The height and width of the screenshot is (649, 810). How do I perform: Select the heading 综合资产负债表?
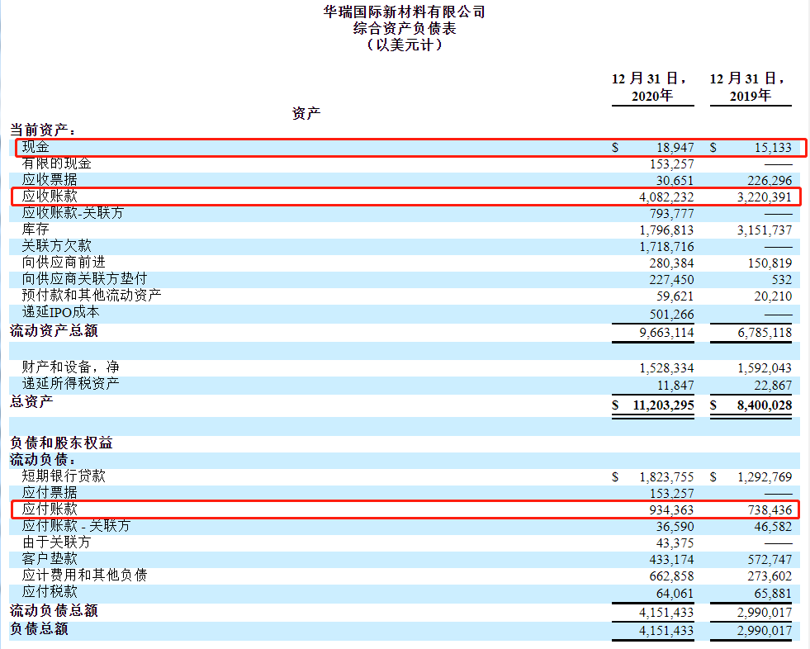click(405, 28)
